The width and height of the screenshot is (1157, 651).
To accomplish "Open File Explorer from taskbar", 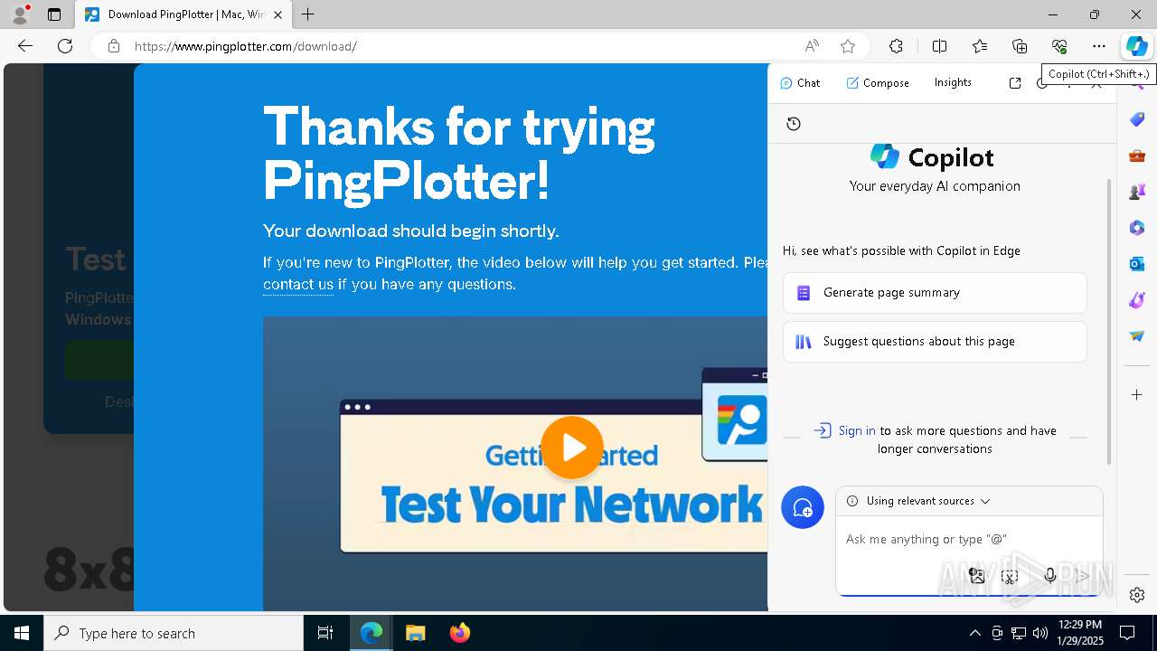I will (x=415, y=633).
